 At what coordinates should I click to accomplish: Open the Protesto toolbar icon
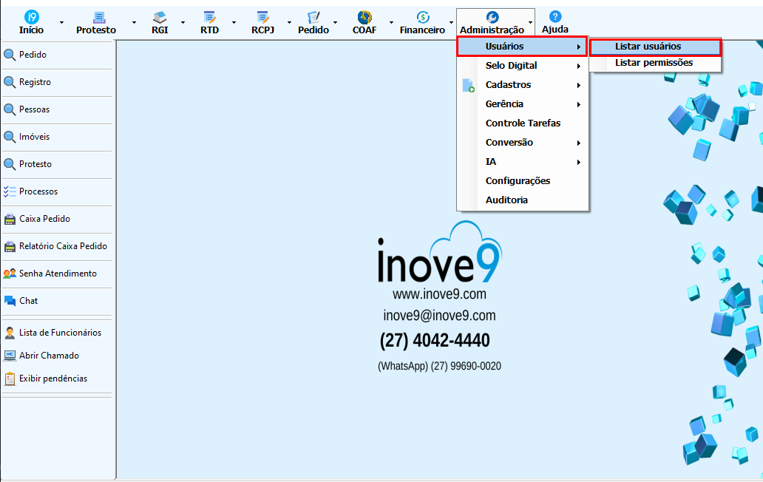point(96,17)
